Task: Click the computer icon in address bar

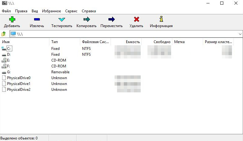Action: (13, 34)
